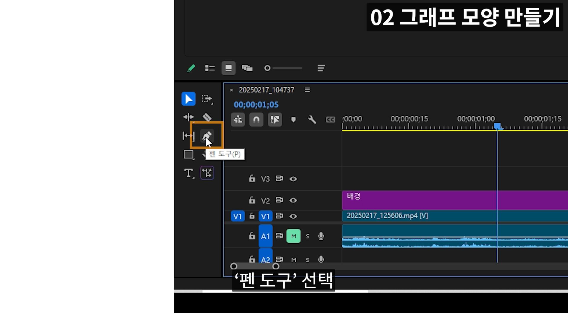Viewport: 568px width, 319px height.
Task: Open timeline wrench display settings
Action: (x=312, y=120)
